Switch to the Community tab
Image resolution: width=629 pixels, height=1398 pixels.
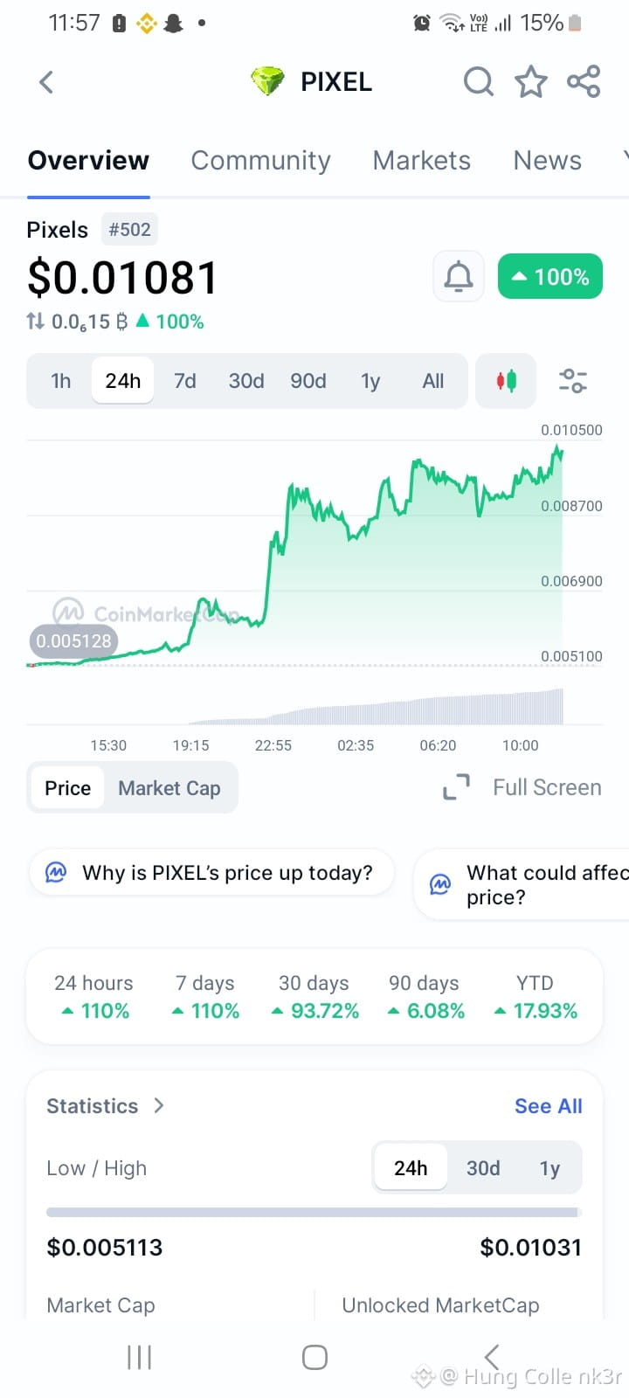(261, 161)
